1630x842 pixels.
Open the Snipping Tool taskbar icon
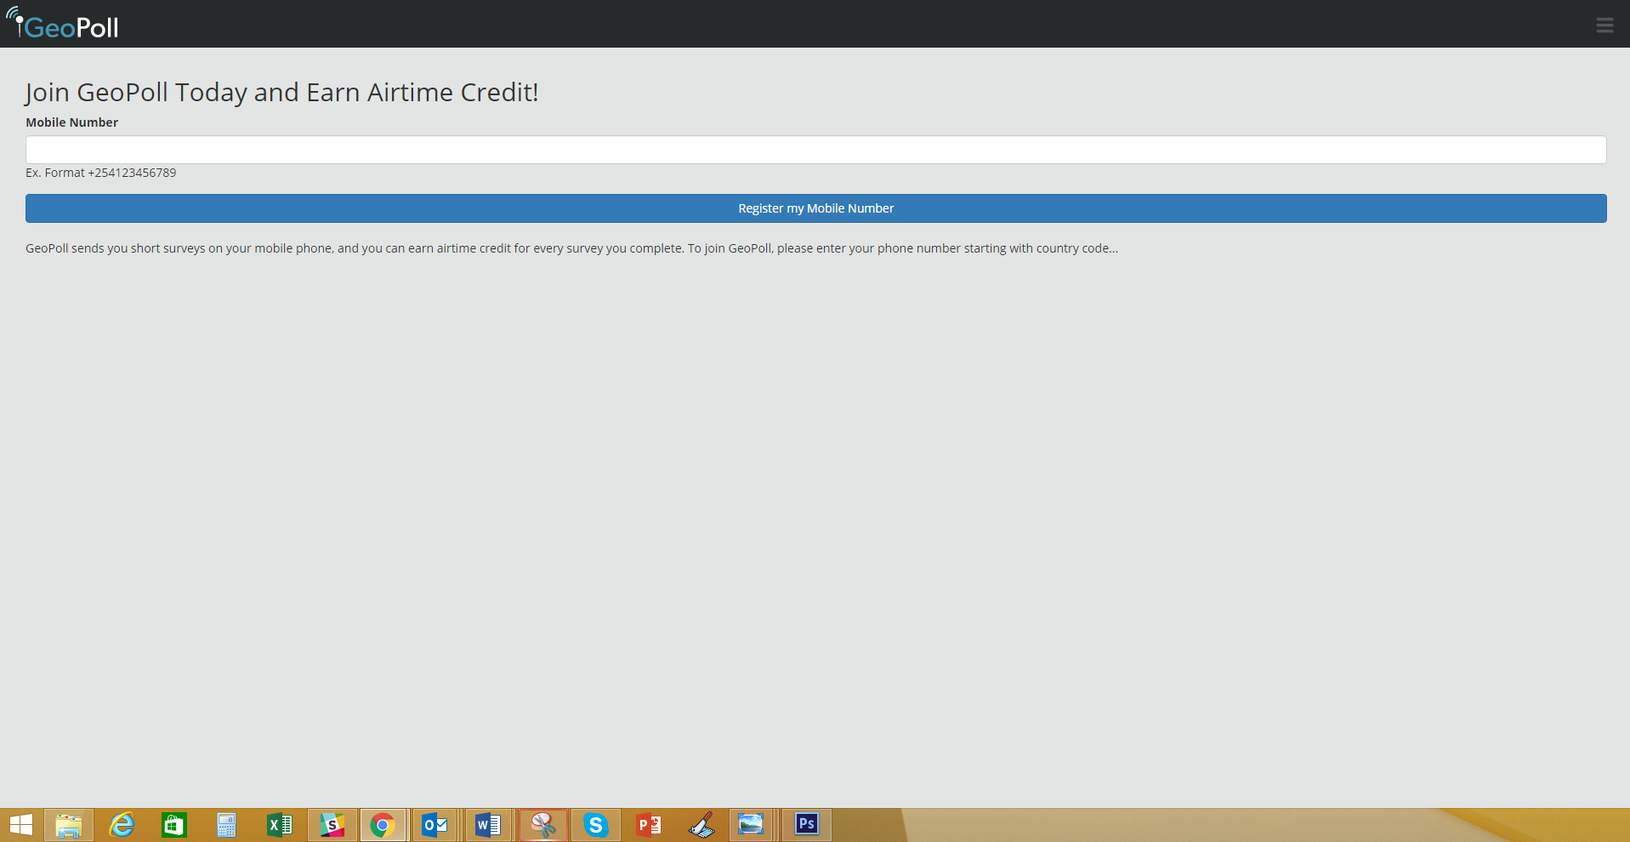[x=542, y=825]
